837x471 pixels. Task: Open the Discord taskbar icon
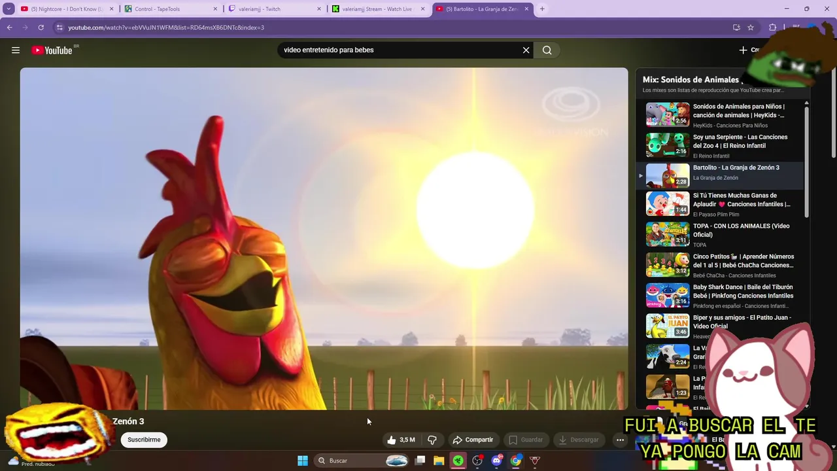click(497, 461)
